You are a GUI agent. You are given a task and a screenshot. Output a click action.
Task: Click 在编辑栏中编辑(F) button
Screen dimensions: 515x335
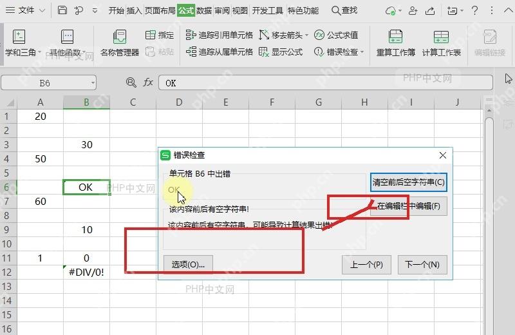pos(409,206)
